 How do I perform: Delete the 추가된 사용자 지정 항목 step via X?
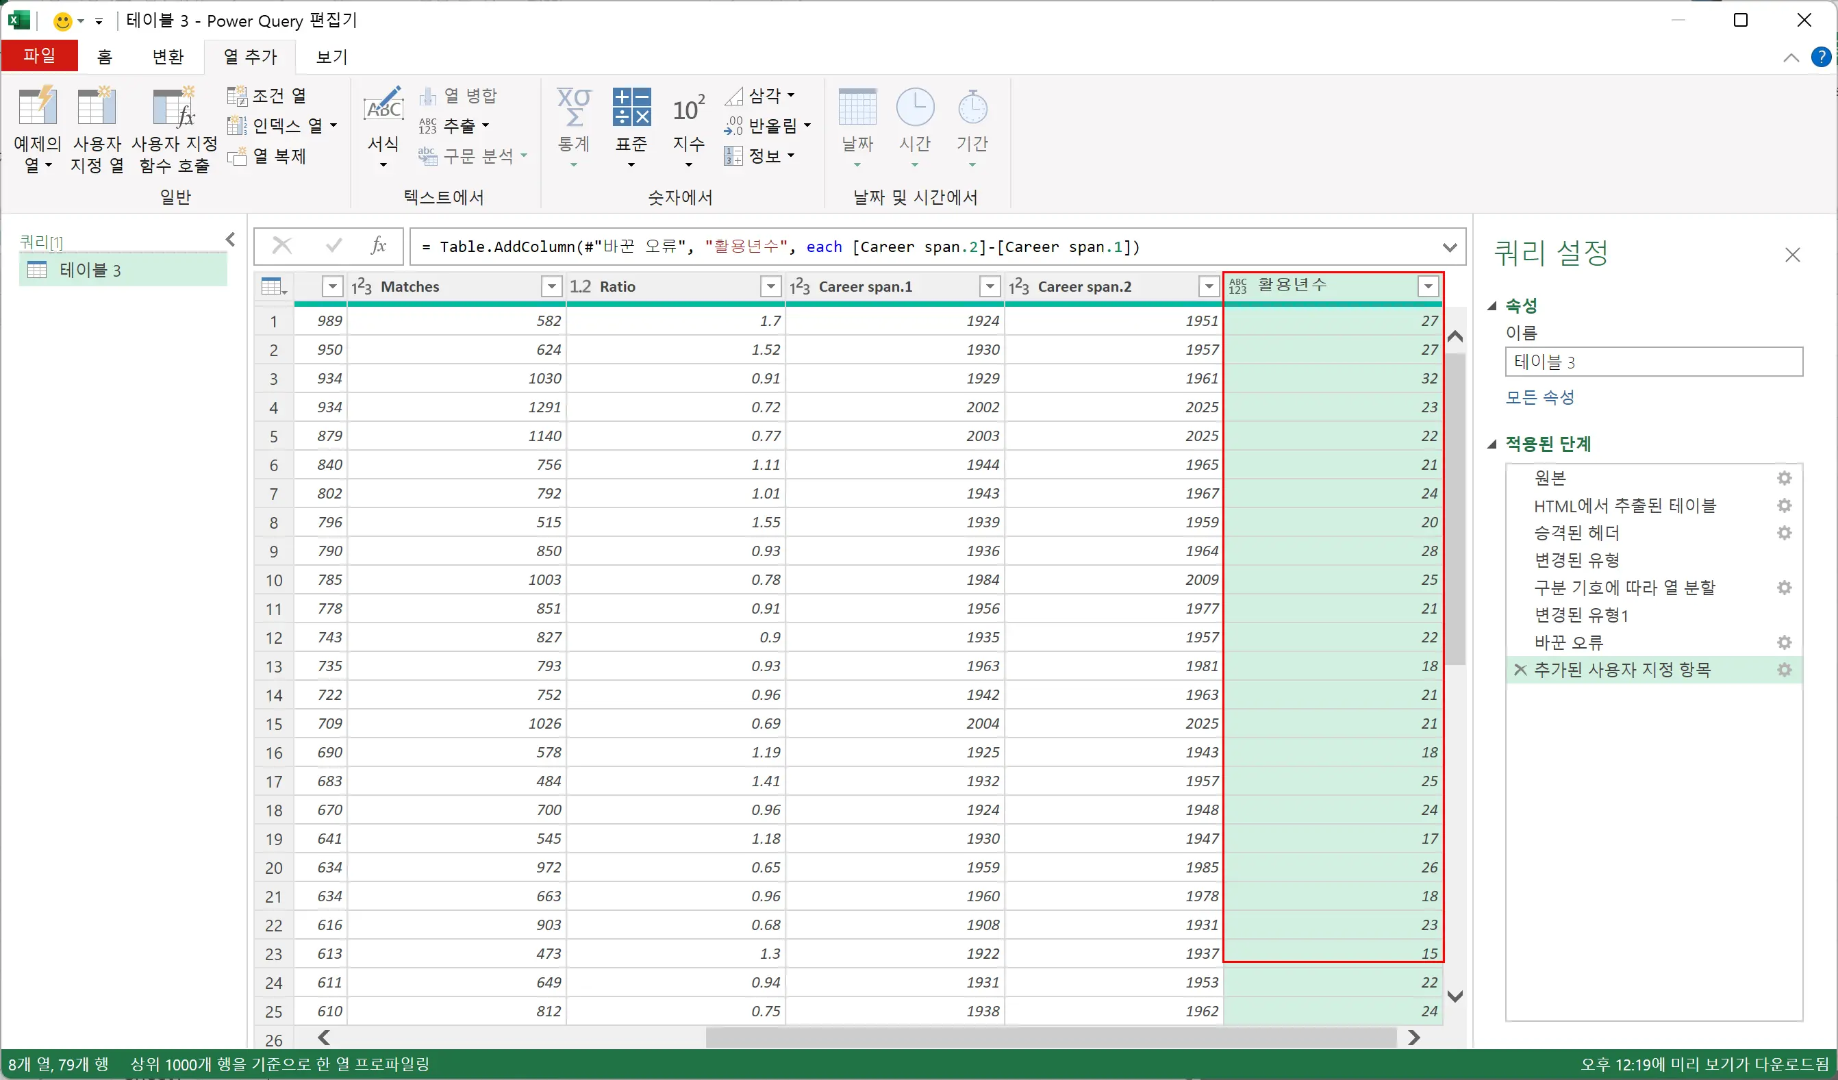click(1520, 670)
